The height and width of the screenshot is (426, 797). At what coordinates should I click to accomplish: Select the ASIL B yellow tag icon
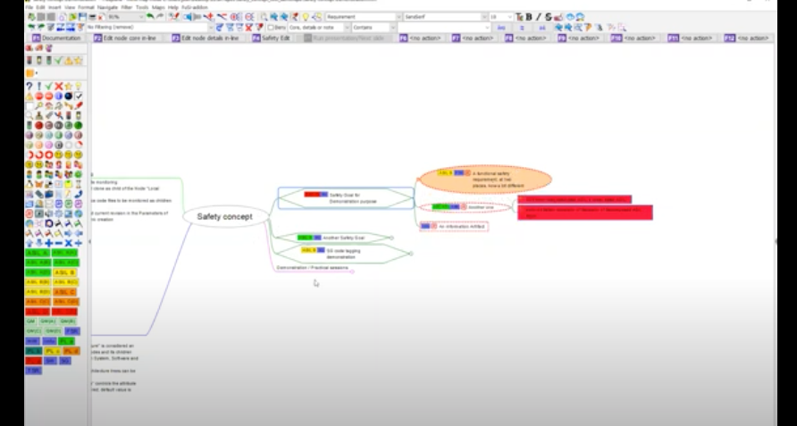coord(64,272)
